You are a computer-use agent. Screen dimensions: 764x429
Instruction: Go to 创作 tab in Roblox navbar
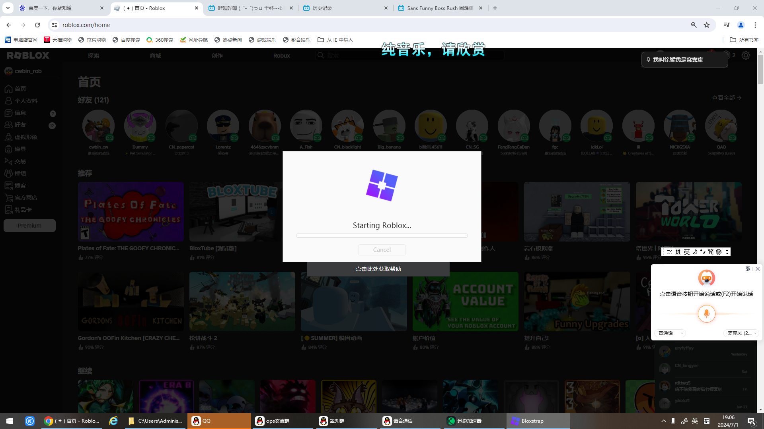217,56
